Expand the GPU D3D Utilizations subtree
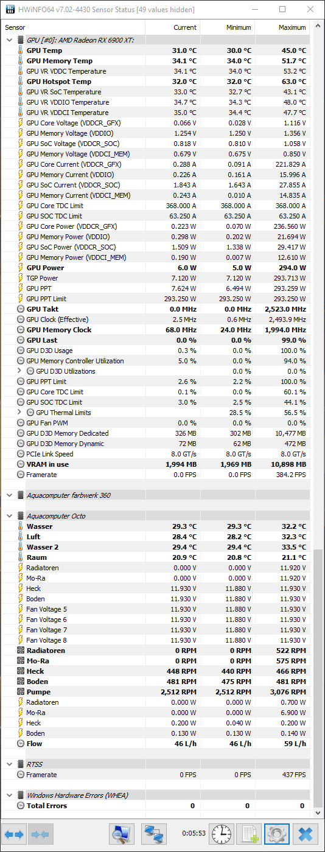Viewport: 325px width, 852px height. coord(18,371)
